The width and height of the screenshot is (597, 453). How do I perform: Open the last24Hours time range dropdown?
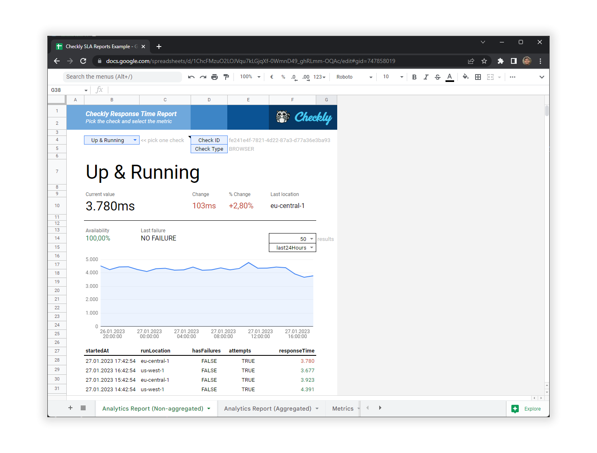[x=292, y=248]
